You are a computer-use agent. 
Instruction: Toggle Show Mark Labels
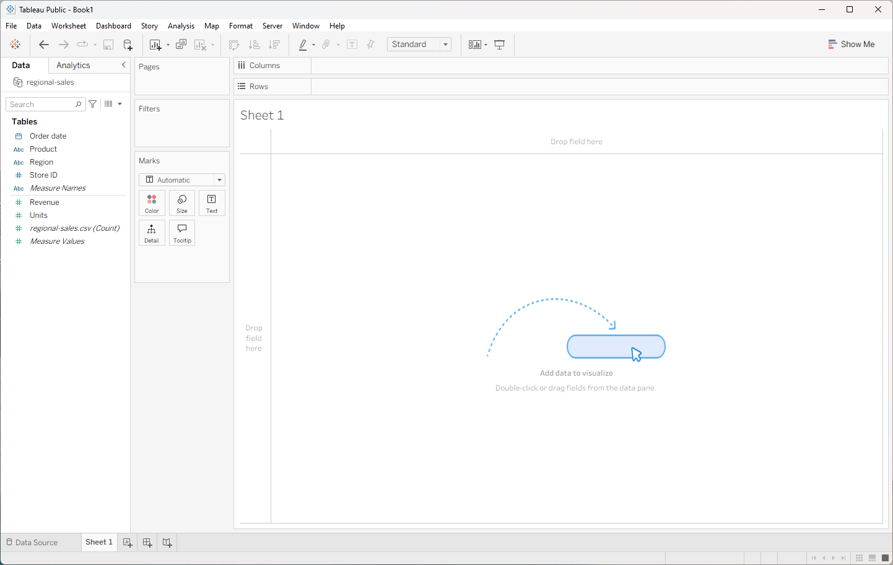(x=352, y=45)
